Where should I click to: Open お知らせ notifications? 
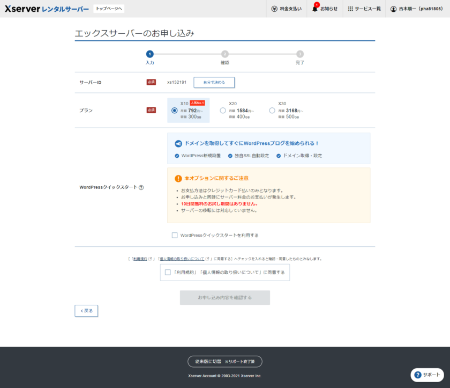(325, 9)
